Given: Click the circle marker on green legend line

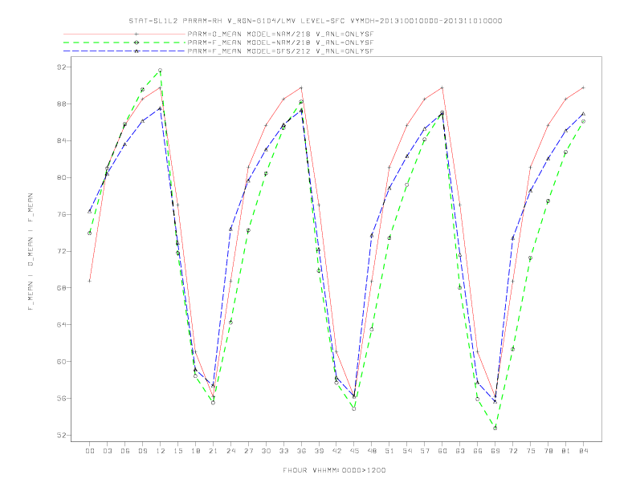Looking at the screenshot, I should [x=137, y=43].
